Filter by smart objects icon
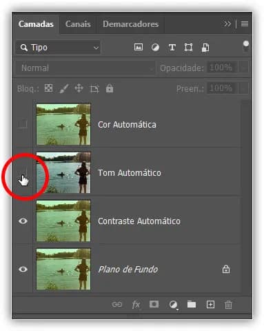This screenshot has height=331, width=264. [x=205, y=48]
